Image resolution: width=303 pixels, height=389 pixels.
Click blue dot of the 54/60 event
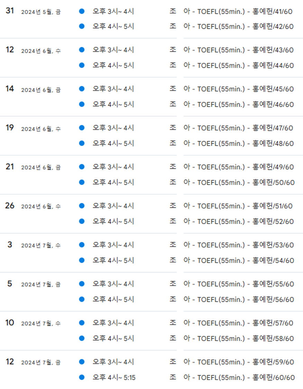click(x=82, y=260)
